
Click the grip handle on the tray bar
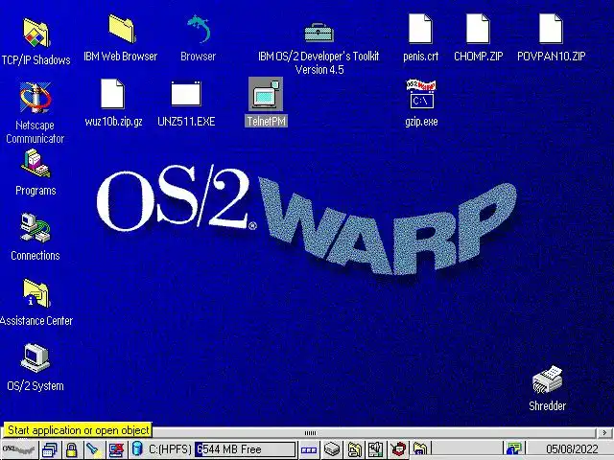click(310, 432)
